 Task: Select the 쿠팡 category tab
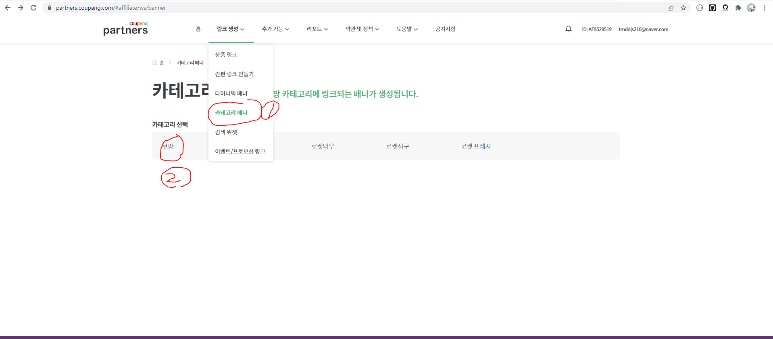167,146
